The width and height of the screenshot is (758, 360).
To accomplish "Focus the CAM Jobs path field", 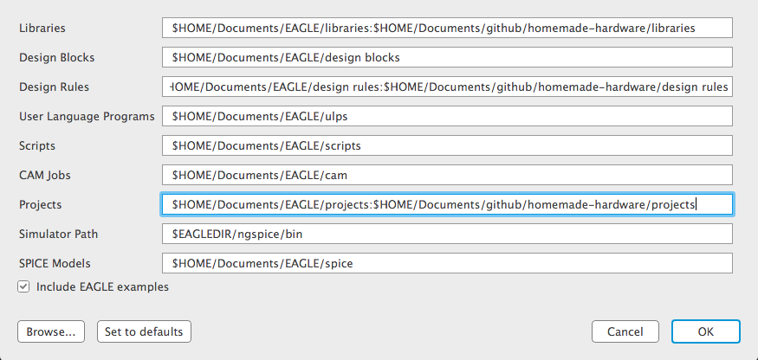I will click(447, 175).
